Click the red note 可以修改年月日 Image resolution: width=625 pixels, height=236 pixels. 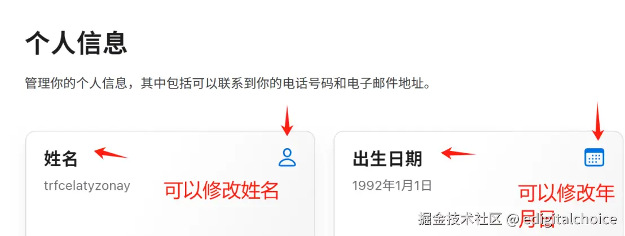pyautogui.click(x=566, y=205)
